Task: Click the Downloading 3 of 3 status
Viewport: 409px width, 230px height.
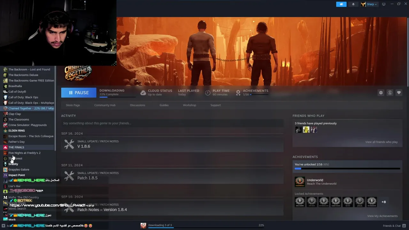Action: [160, 225]
